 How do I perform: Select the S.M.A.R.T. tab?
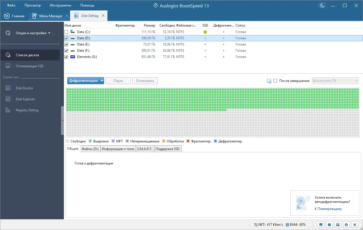145,149
